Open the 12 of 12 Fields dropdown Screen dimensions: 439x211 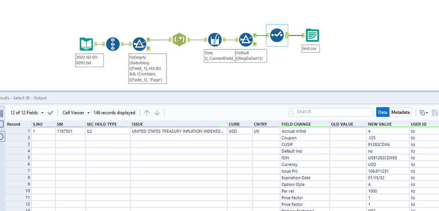(x=27, y=113)
